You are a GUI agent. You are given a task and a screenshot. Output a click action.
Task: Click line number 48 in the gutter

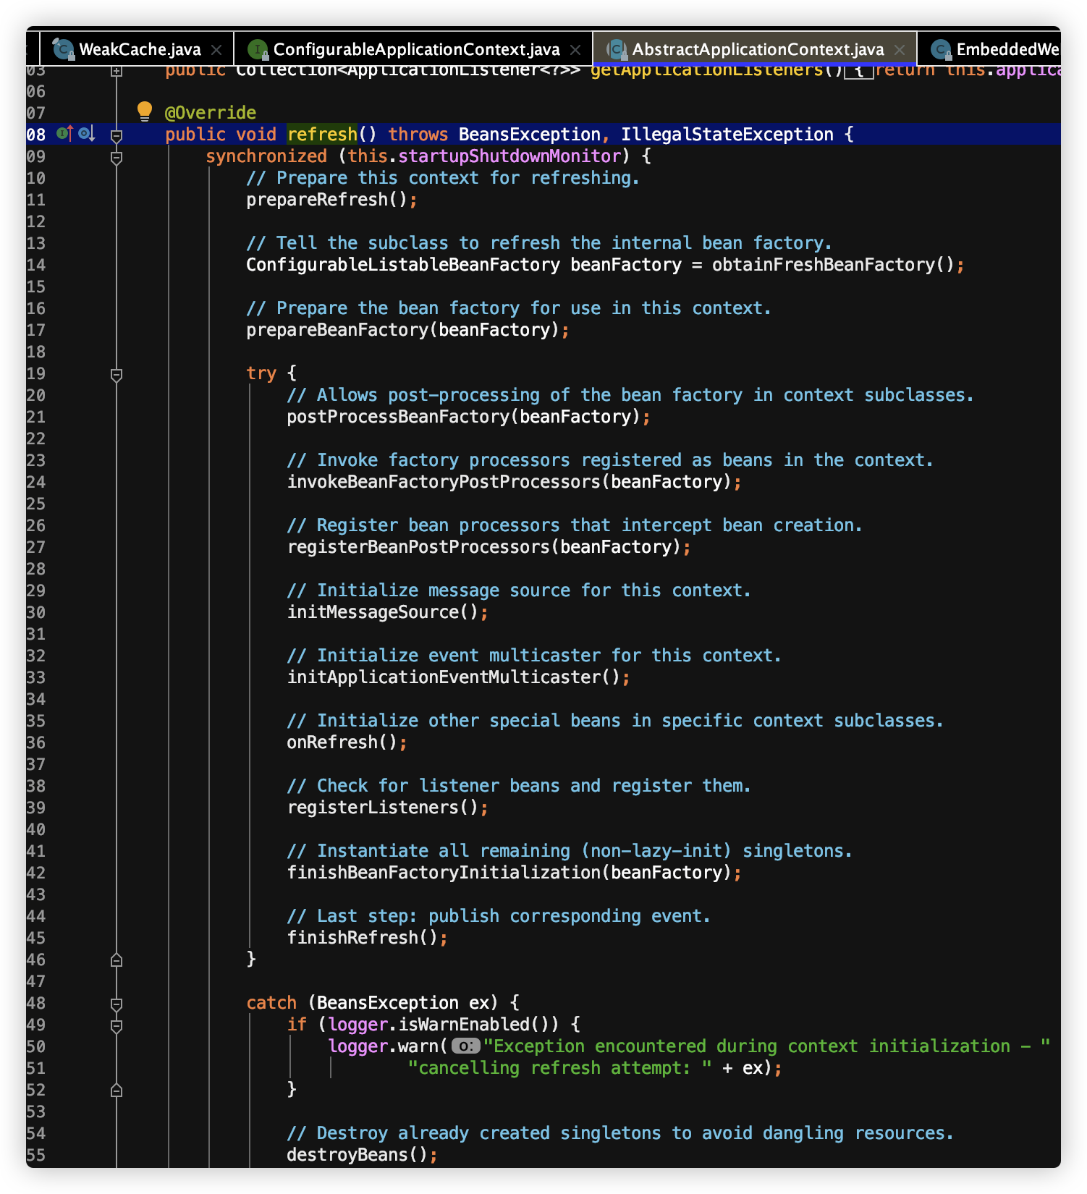[36, 1002]
